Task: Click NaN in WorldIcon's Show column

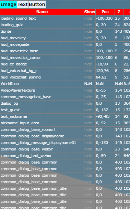Action: [x=88, y=84]
